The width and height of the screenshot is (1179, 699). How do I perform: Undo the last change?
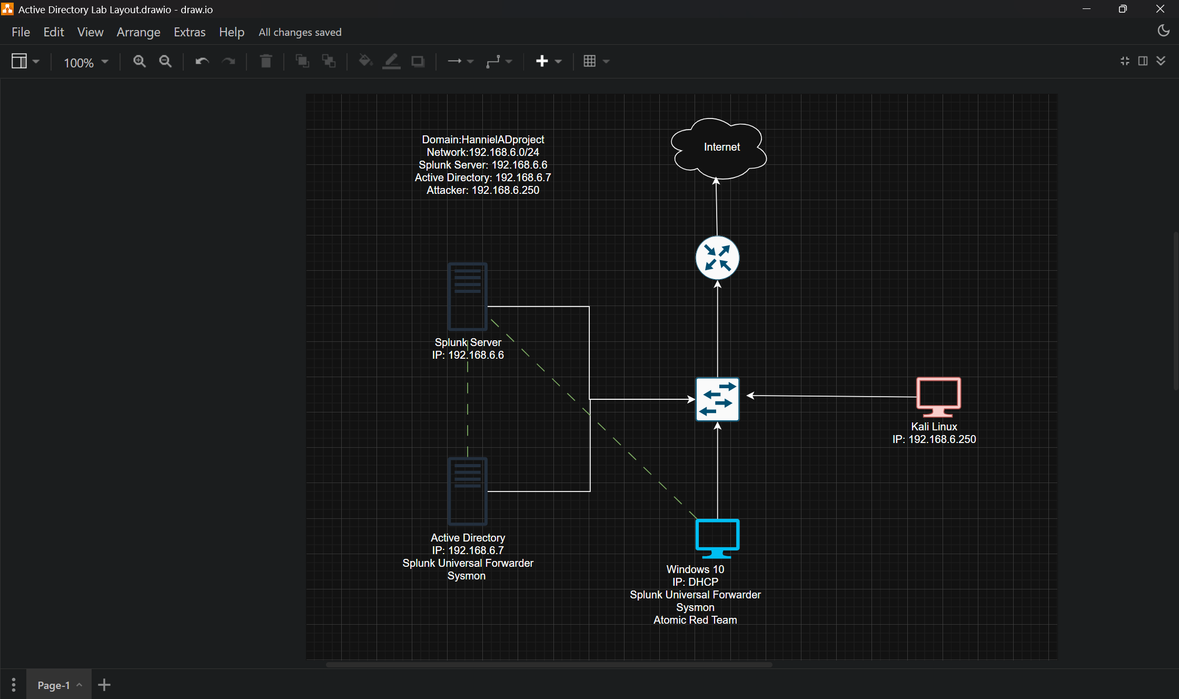(x=202, y=62)
